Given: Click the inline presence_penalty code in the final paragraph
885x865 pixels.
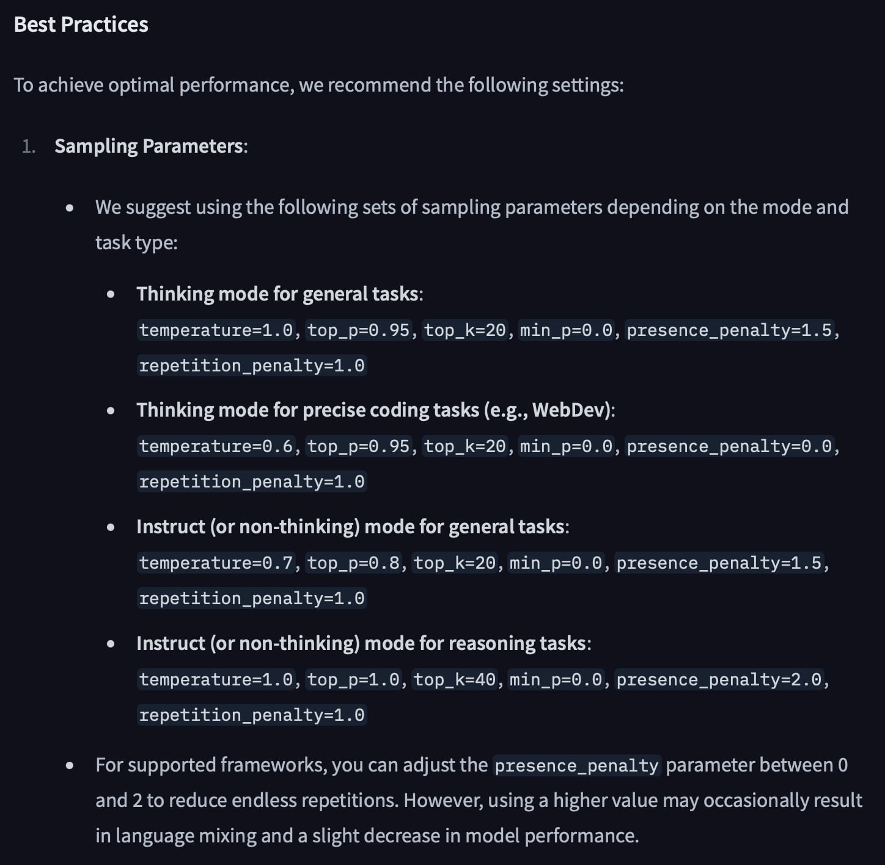Looking at the screenshot, I should coord(576,766).
